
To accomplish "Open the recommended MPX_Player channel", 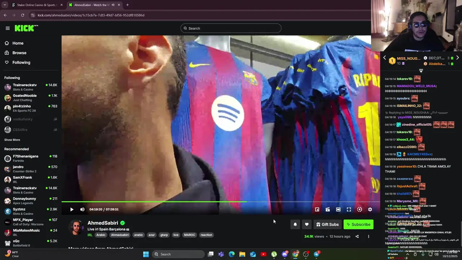I will [31, 222].
